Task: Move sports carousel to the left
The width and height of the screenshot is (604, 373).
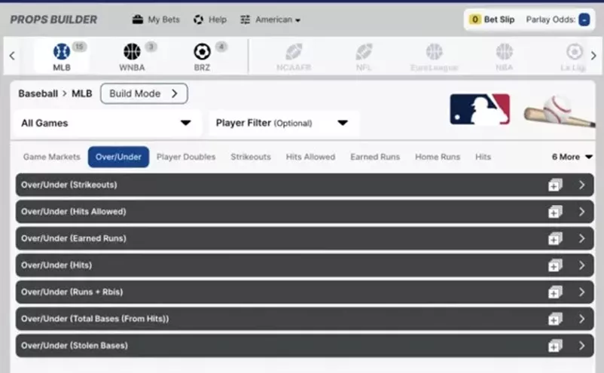Action: [x=12, y=56]
